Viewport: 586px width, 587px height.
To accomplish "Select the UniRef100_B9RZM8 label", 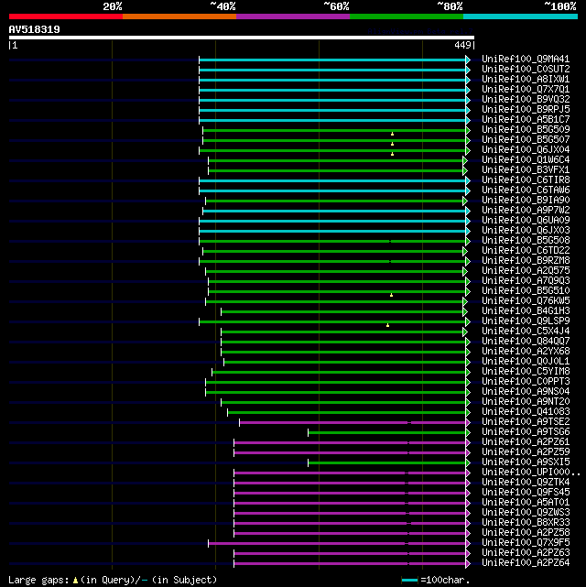I will pyautogui.click(x=526, y=261).
